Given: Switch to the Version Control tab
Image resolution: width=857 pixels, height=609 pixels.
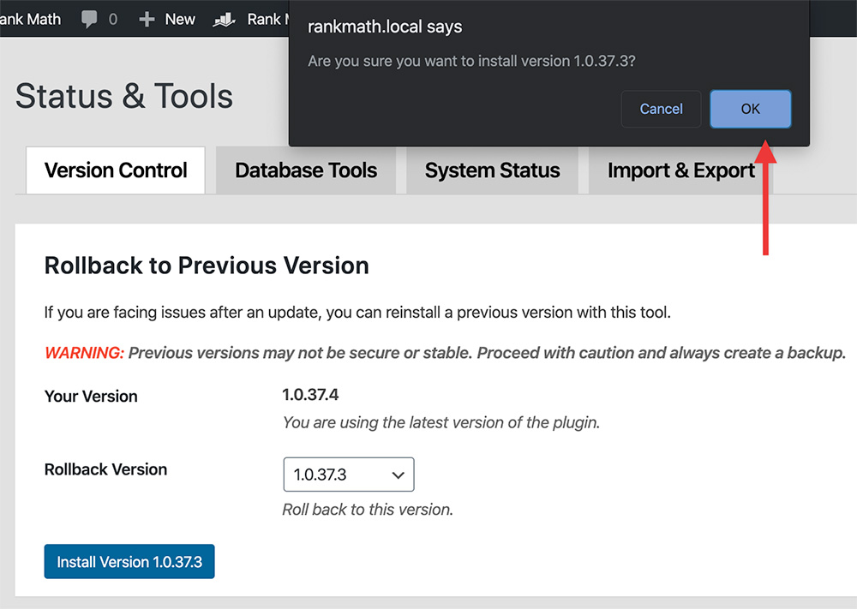Looking at the screenshot, I should click(x=116, y=170).
